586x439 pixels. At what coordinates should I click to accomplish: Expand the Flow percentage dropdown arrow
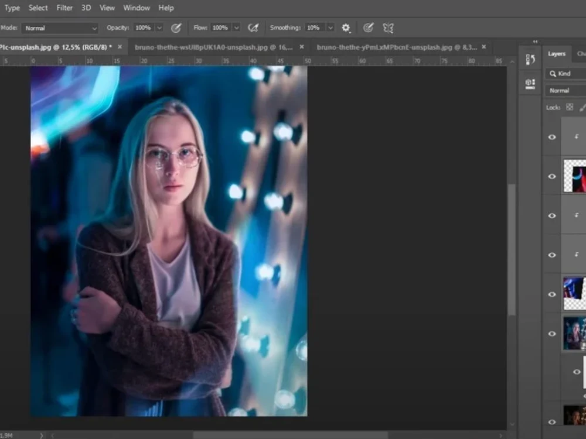coord(236,28)
